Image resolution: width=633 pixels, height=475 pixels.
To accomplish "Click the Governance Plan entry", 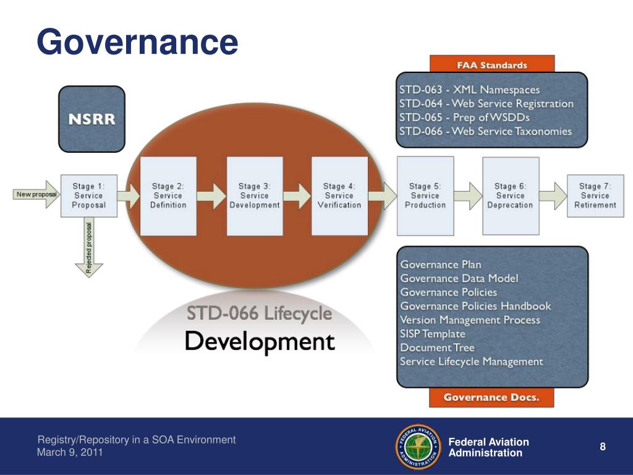I will tap(440, 265).
